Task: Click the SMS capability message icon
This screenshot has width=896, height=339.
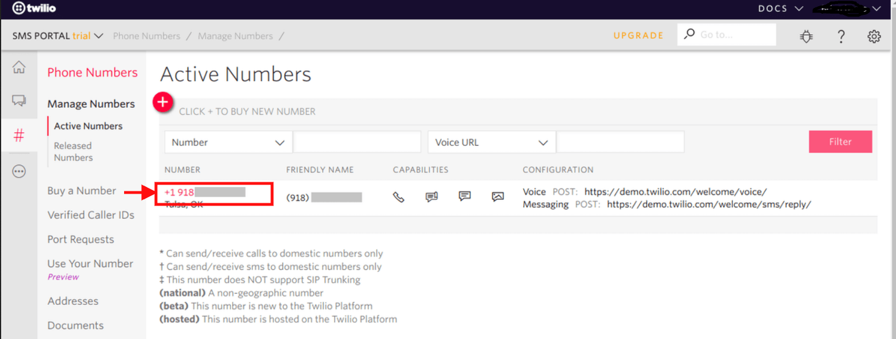Action: (465, 196)
